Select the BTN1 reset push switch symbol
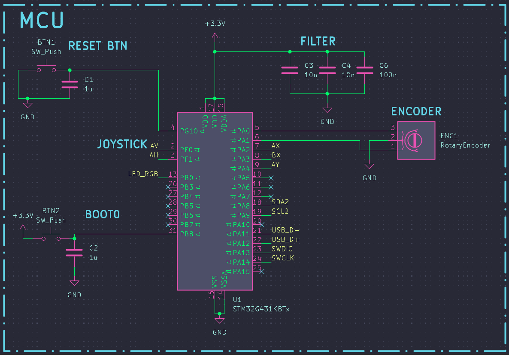This screenshot has width=509, height=359. coord(46,67)
